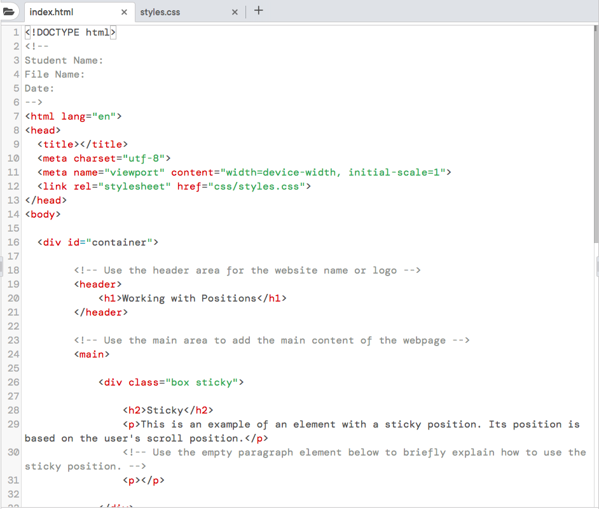The height and width of the screenshot is (509, 599).
Task: Click the right panel resize handle
Action: tap(597, 267)
